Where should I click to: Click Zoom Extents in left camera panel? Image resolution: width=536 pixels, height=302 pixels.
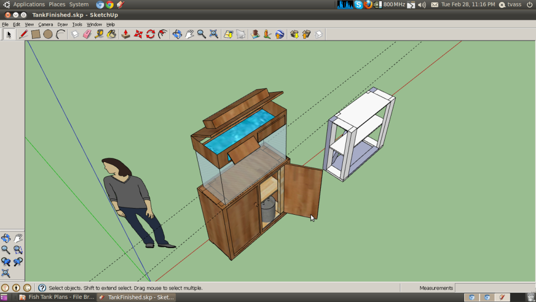pyautogui.click(x=6, y=273)
